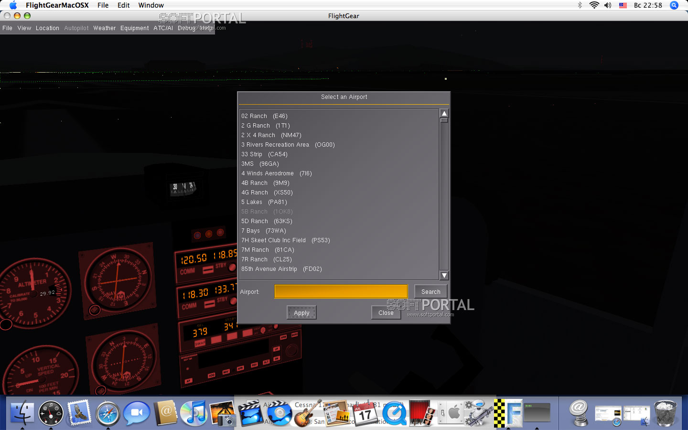Click the Airport text input field
Image resolution: width=688 pixels, height=430 pixels.
[x=341, y=291]
